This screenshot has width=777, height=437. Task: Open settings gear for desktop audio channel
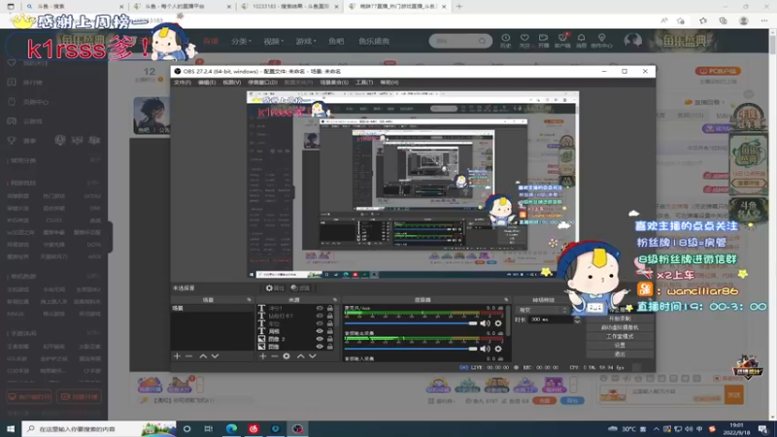498,349
